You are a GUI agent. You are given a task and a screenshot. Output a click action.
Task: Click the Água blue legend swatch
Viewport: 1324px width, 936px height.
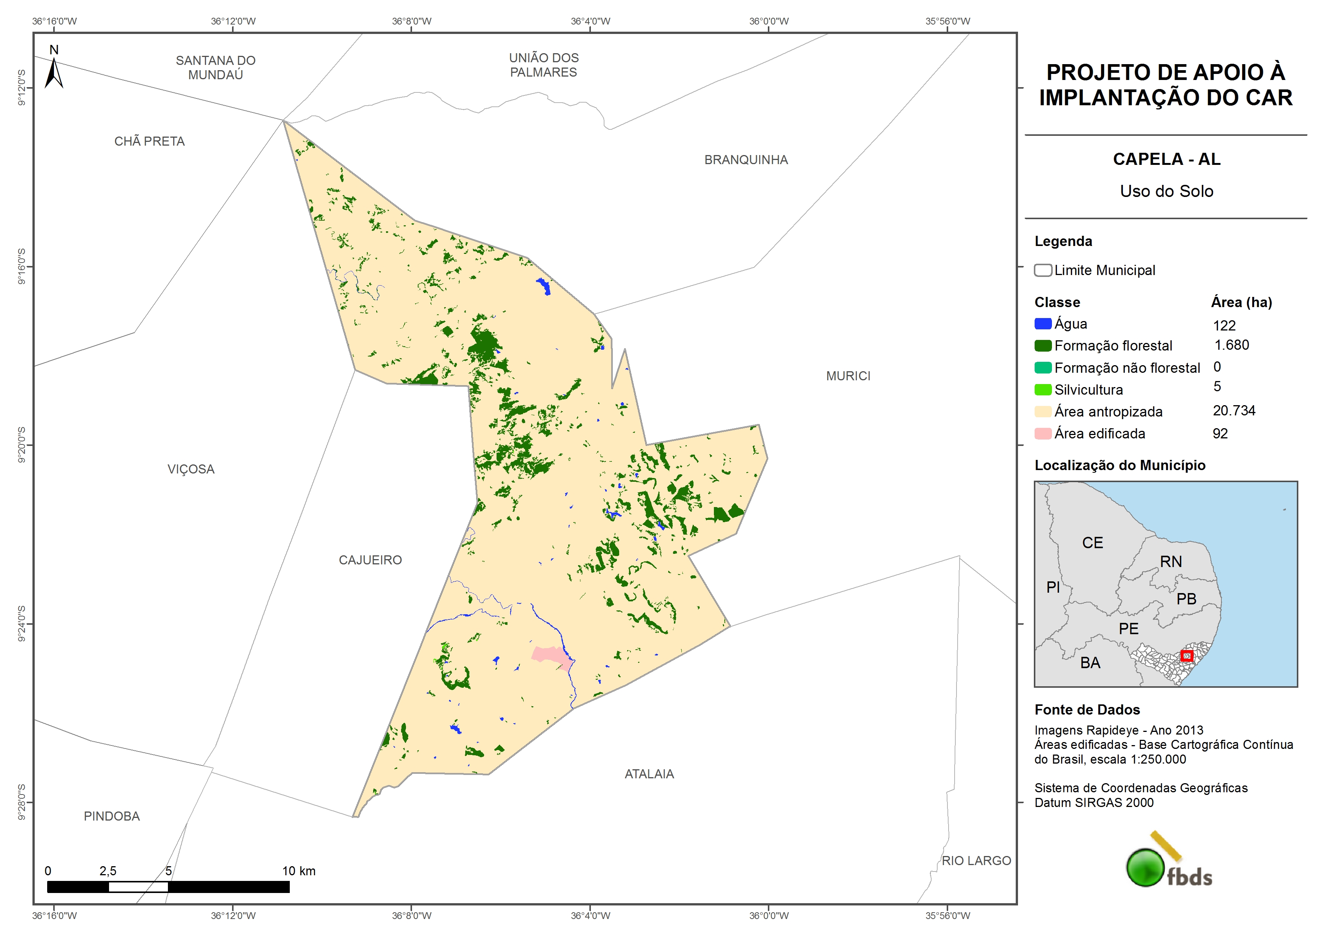coord(1043,324)
